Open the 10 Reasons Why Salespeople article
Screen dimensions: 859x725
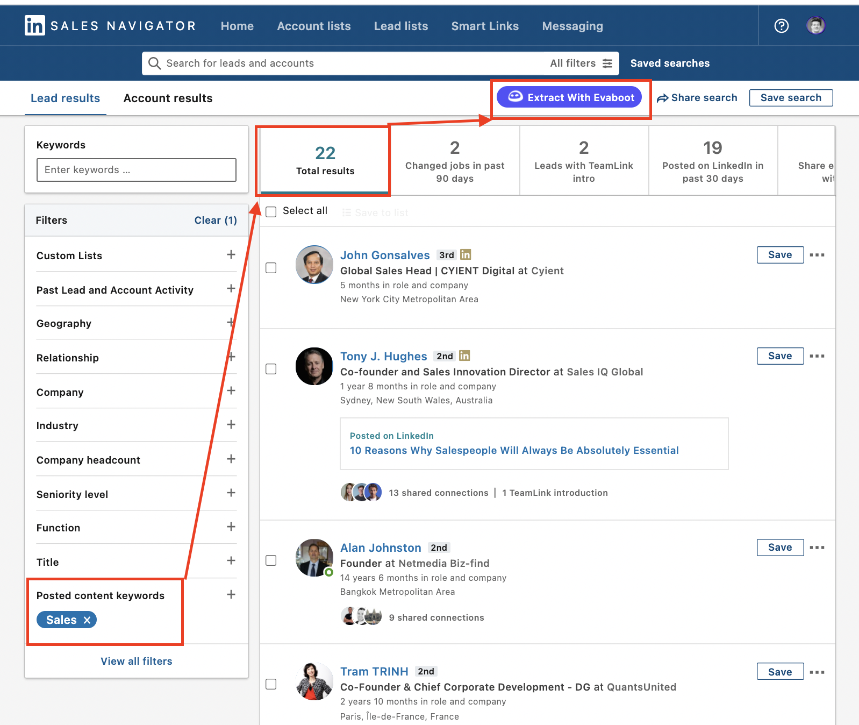coord(514,451)
